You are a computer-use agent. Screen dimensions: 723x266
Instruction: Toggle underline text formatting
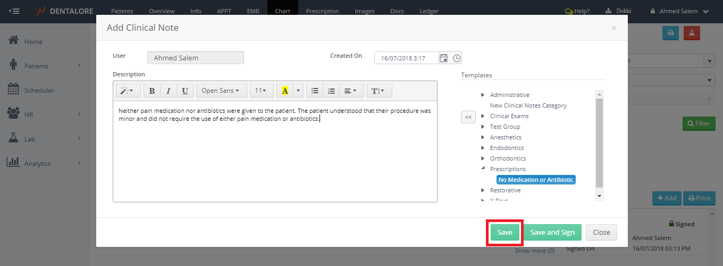pyautogui.click(x=184, y=91)
